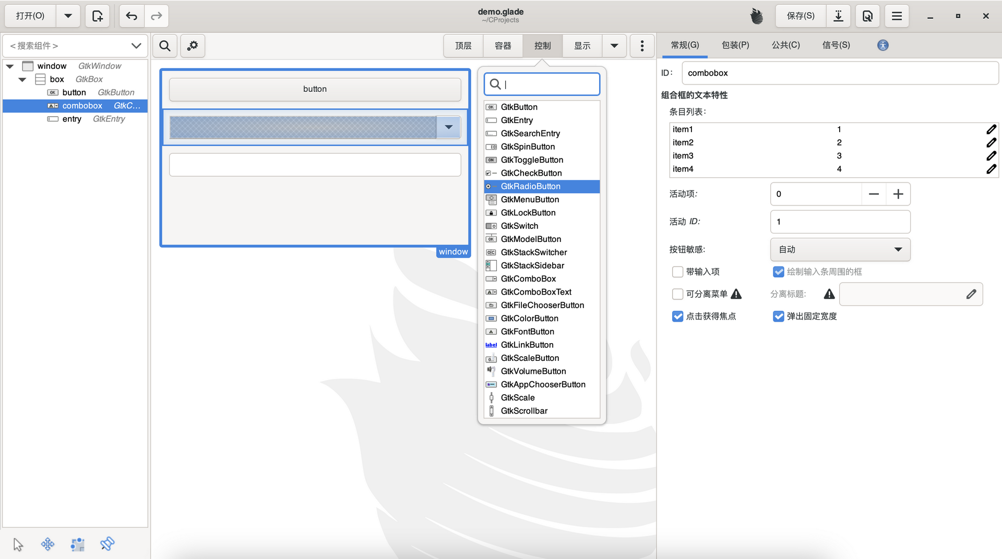Enable the 可分离菜单 checkbox
The image size is (1002, 559).
(x=677, y=294)
